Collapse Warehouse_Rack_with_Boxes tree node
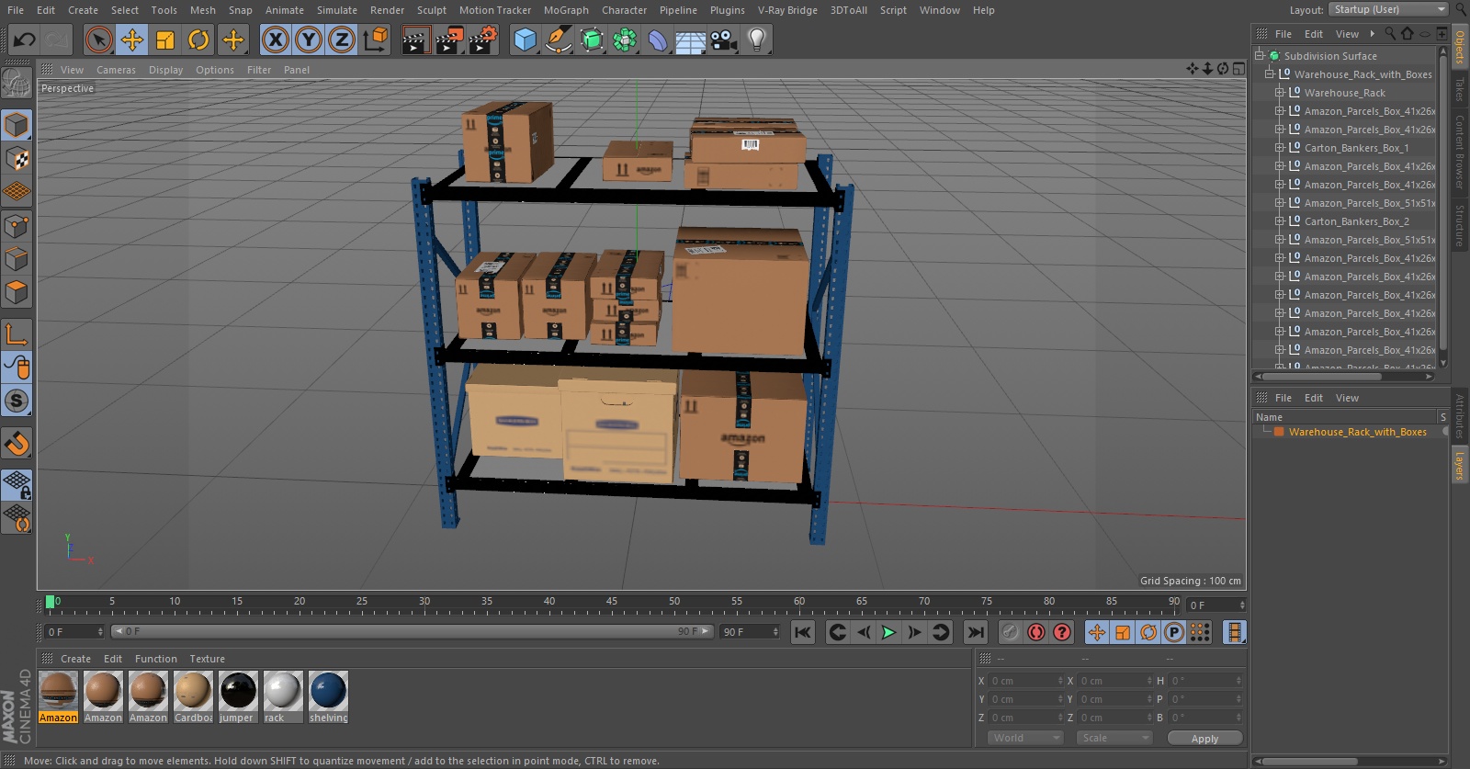Screen dimensions: 1470x769 click(1270, 74)
